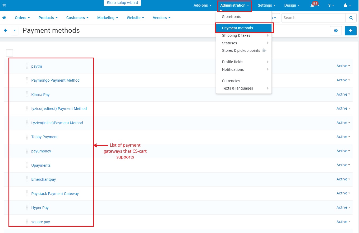The height and width of the screenshot is (233, 359).
Task: Select Payment methods in Administration menu
Action: pyautogui.click(x=244, y=28)
